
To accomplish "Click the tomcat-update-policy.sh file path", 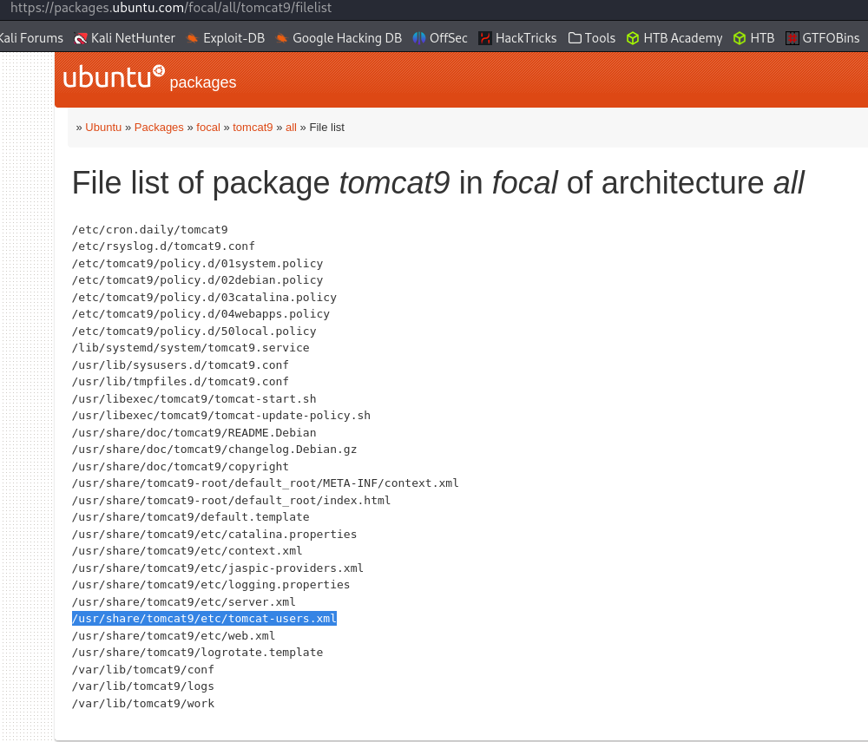I will (x=221, y=415).
